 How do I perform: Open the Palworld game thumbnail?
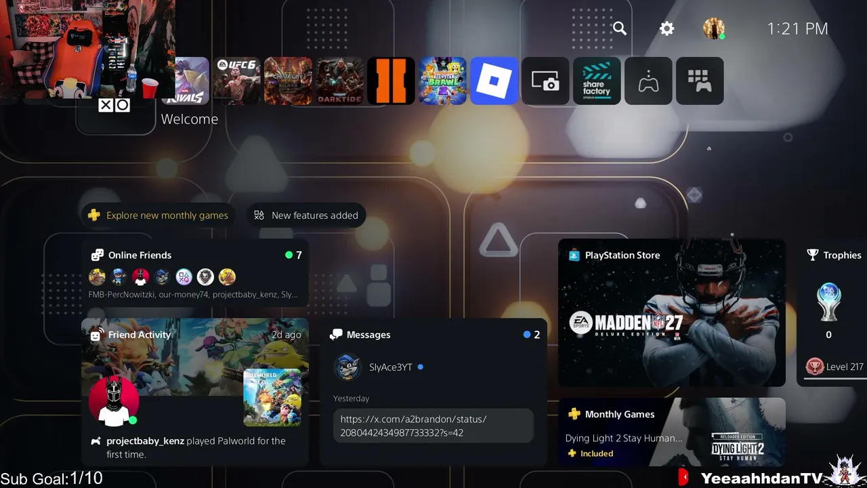[x=272, y=397]
